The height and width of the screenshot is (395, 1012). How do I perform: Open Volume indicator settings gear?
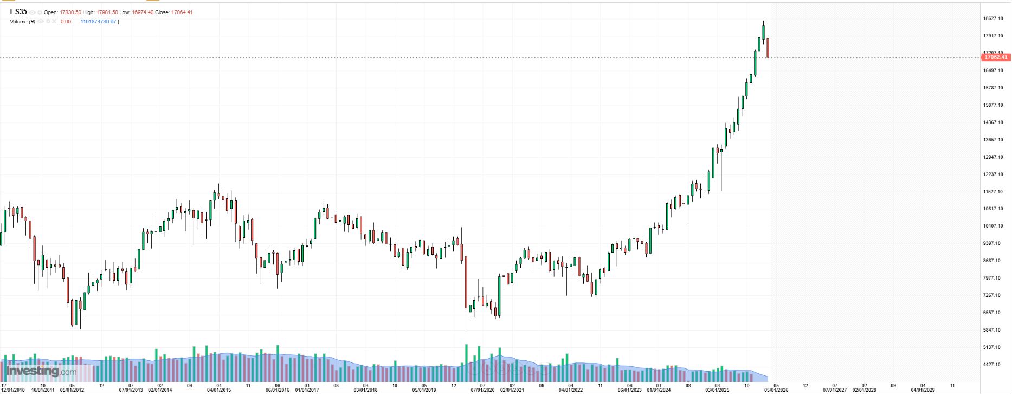(48, 22)
